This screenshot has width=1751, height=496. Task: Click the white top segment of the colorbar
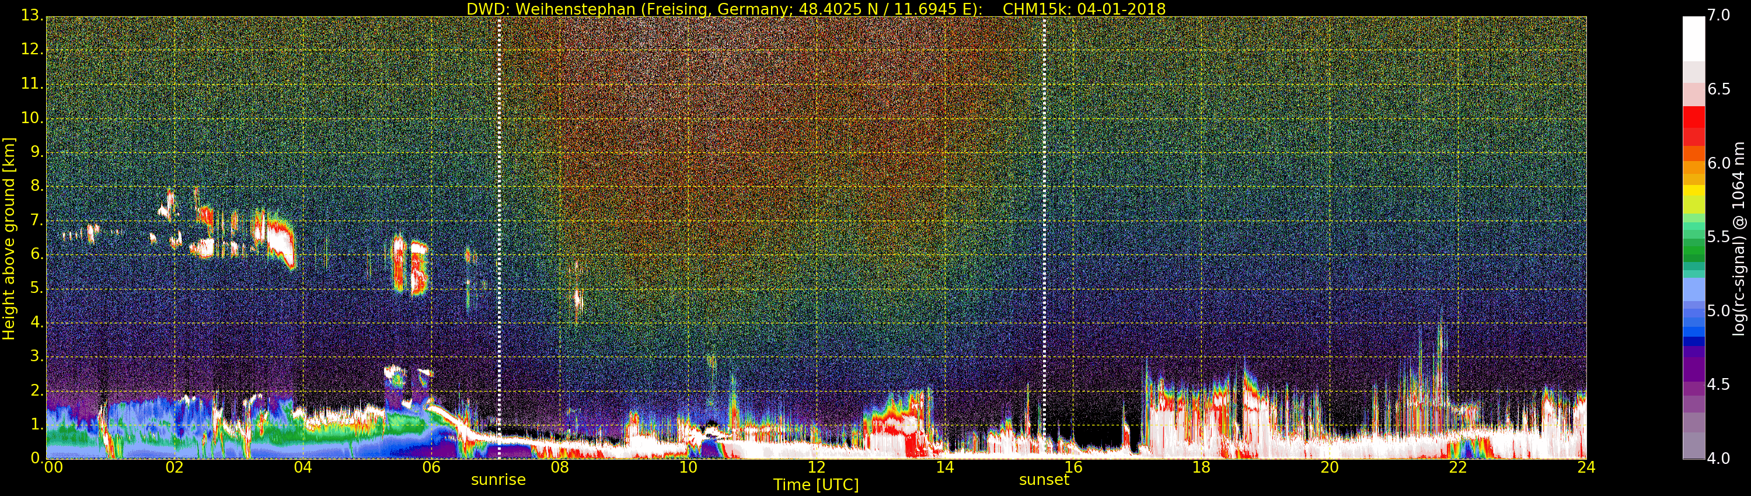pyautogui.click(x=1693, y=39)
